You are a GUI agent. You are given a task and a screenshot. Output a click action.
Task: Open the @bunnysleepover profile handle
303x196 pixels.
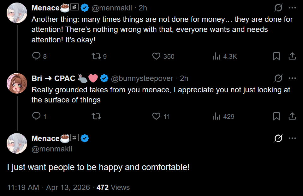point(142,78)
